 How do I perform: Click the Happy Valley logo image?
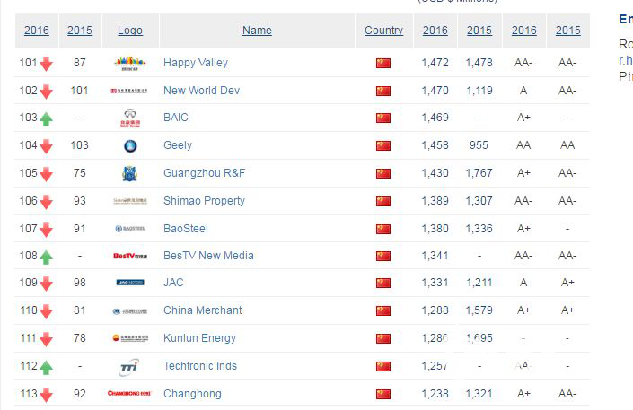pyautogui.click(x=130, y=64)
